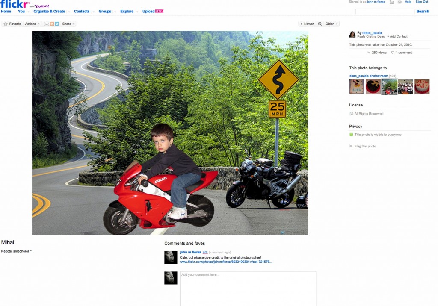Go to the Groups menu

coord(105,12)
